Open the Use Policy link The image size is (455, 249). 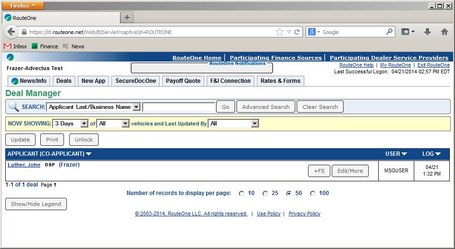(x=269, y=213)
